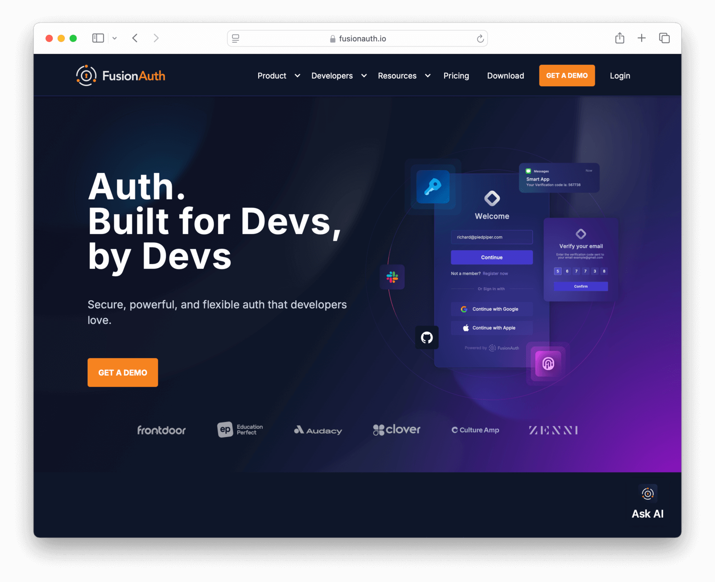Click the clover logo

coord(397,430)
